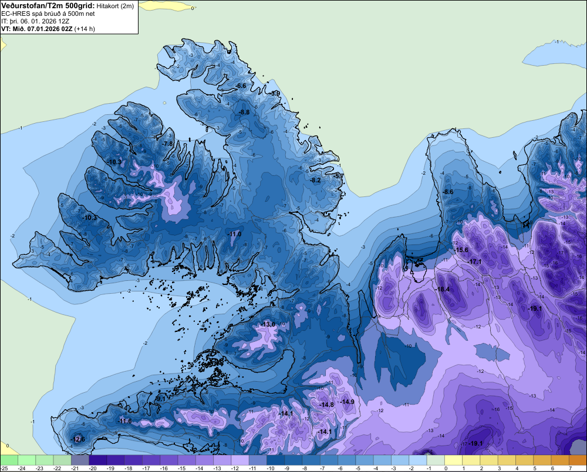
Task: Click the map temperature label '-12.6'
Action: coord(78,439)
